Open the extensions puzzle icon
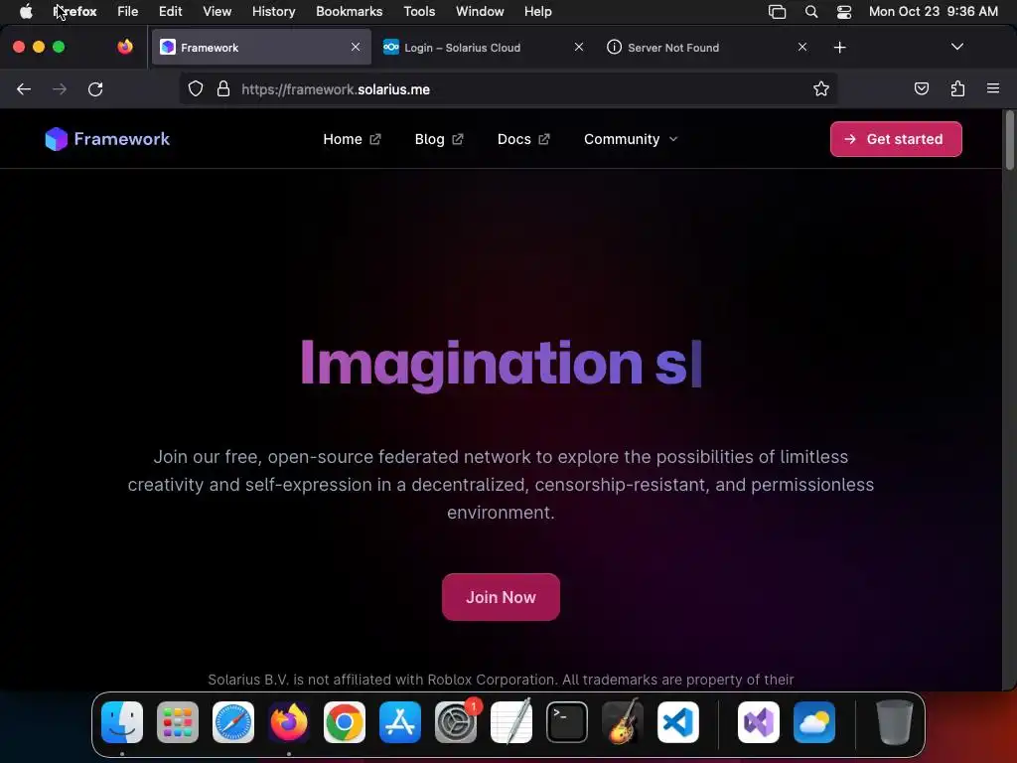The image size is (1017, 763). [957, 88]
